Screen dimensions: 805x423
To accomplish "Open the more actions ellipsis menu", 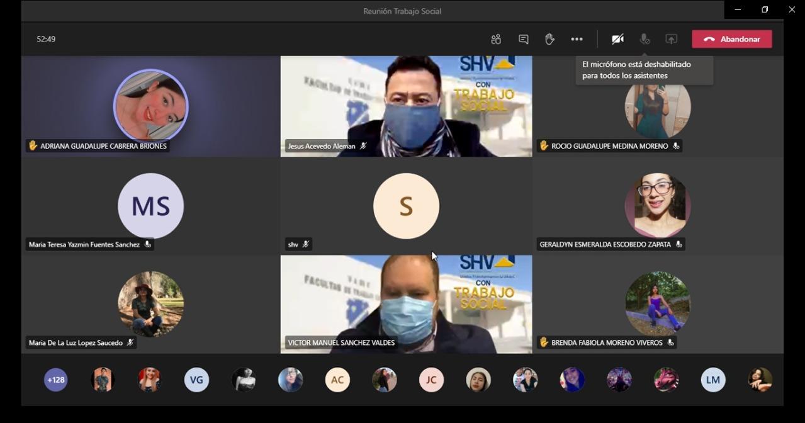I will pyautogui.click(x=577, y=39).
